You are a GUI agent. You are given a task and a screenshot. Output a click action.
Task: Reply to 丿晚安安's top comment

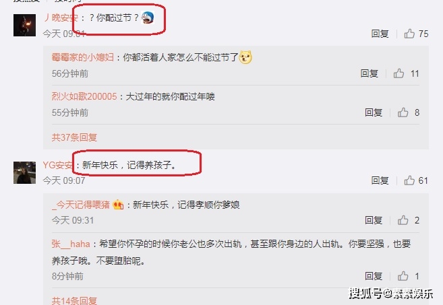380,34
